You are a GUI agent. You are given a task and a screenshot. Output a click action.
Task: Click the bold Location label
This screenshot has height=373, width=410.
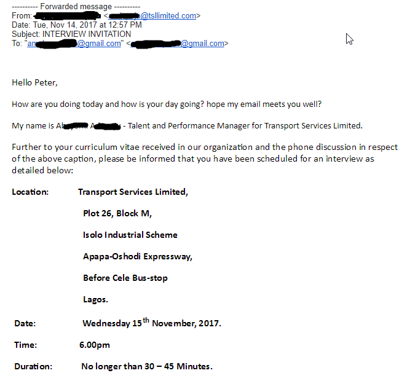click(x=30, y=192)
